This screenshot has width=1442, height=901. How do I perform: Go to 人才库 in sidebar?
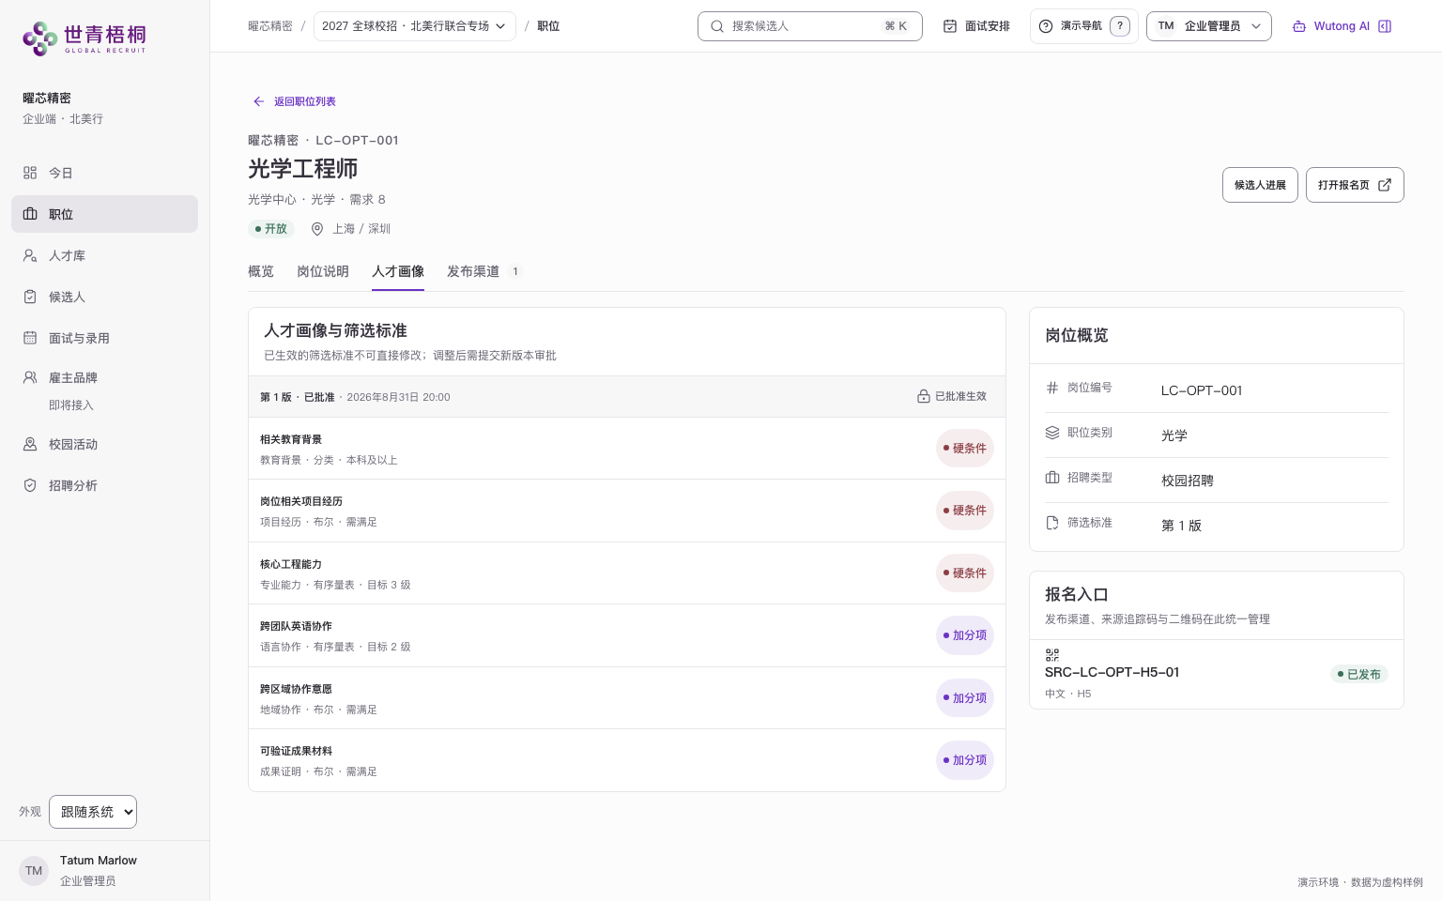coord(104,255)
